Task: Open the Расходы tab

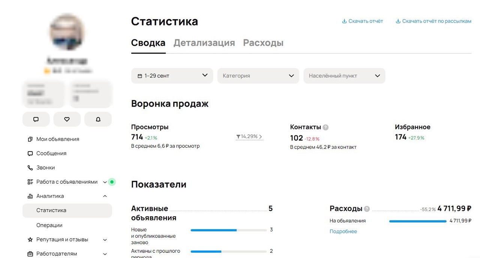Action: [263, 43]
